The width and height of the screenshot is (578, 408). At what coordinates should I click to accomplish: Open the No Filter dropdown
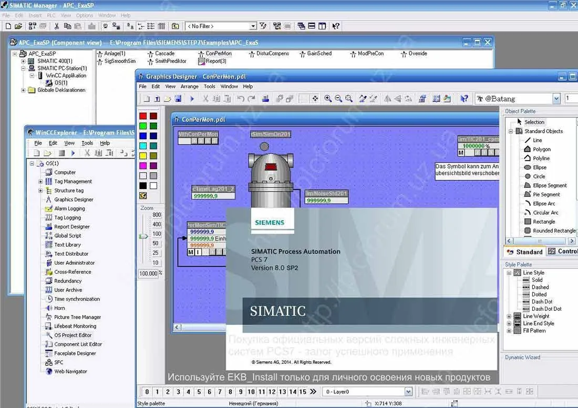[253, 26]
